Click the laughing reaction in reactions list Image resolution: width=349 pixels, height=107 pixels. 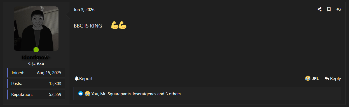[x=88, y=94]
